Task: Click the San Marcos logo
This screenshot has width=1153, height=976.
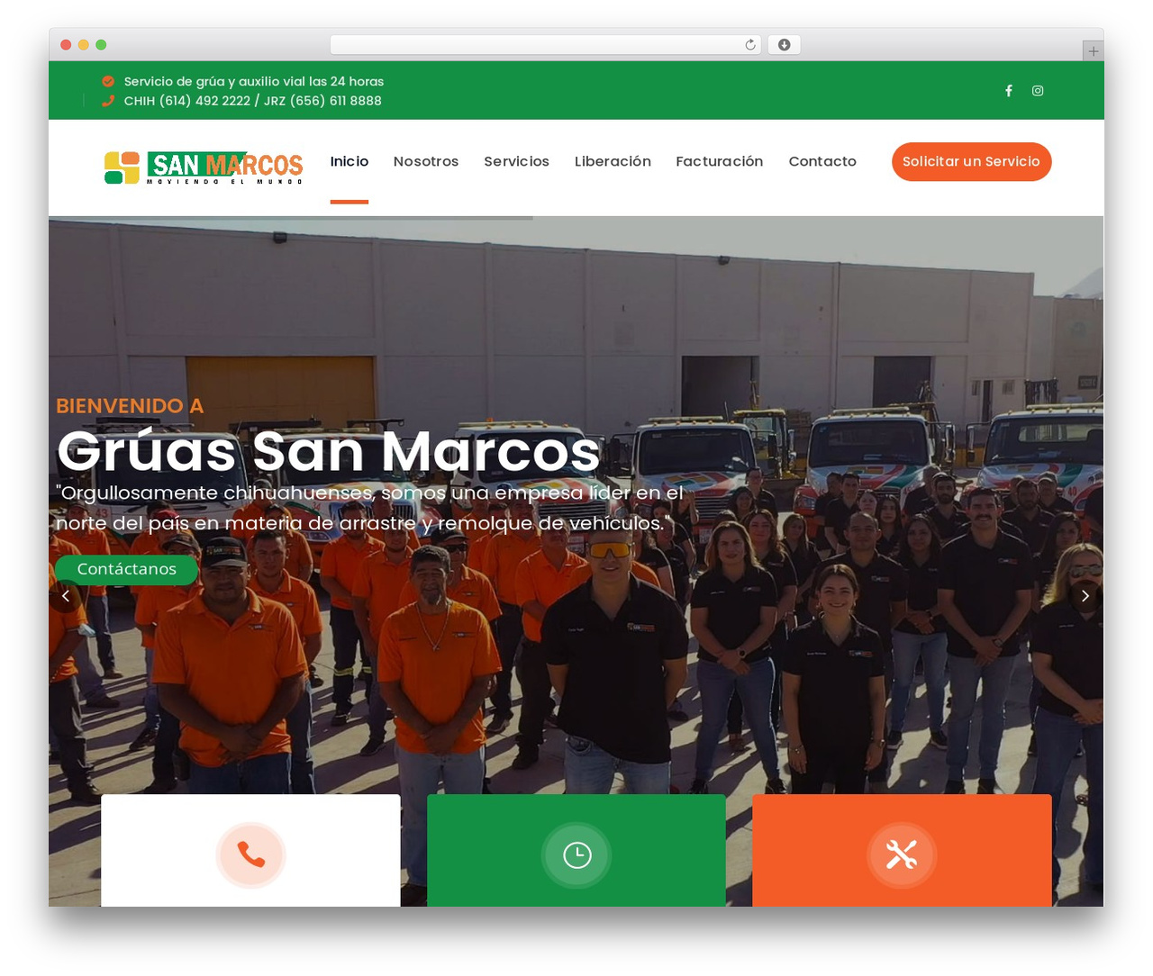Action: pyautogui.click(x=204, y=167)
